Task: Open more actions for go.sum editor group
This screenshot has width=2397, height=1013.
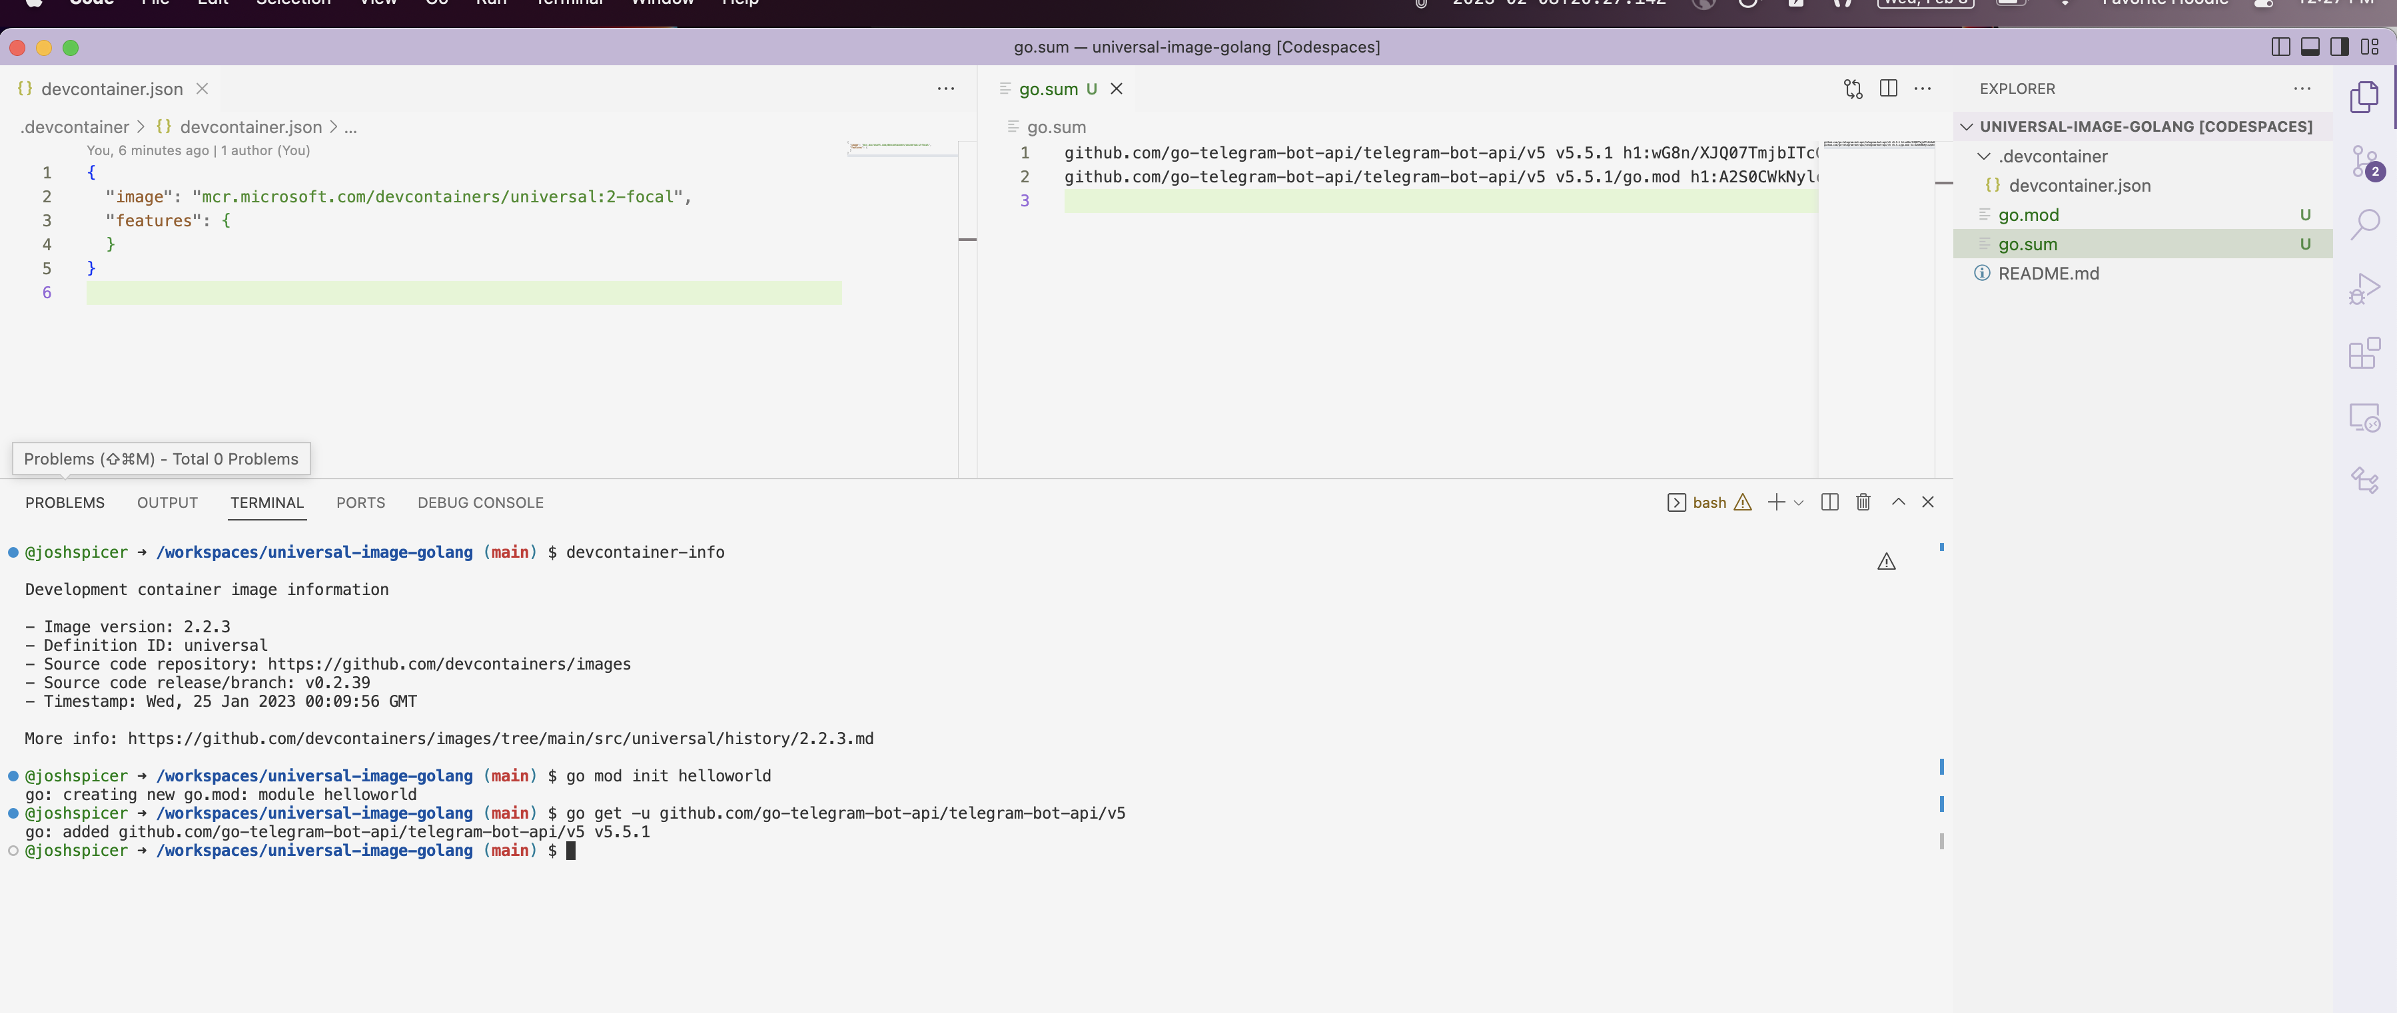Action: click(1923, 89)
